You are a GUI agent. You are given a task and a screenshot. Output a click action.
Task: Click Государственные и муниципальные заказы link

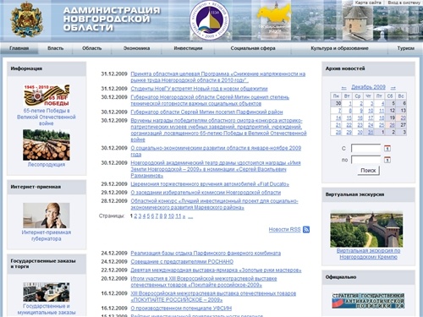coord(47,309)
